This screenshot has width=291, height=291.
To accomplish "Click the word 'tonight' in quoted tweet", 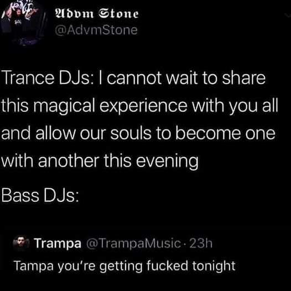I will [x=214, y=266].
